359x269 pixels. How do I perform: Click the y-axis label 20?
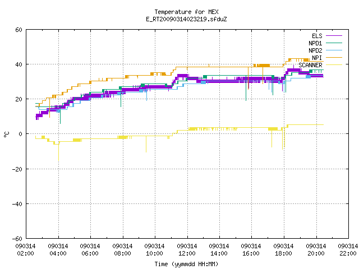pos(19,99)
